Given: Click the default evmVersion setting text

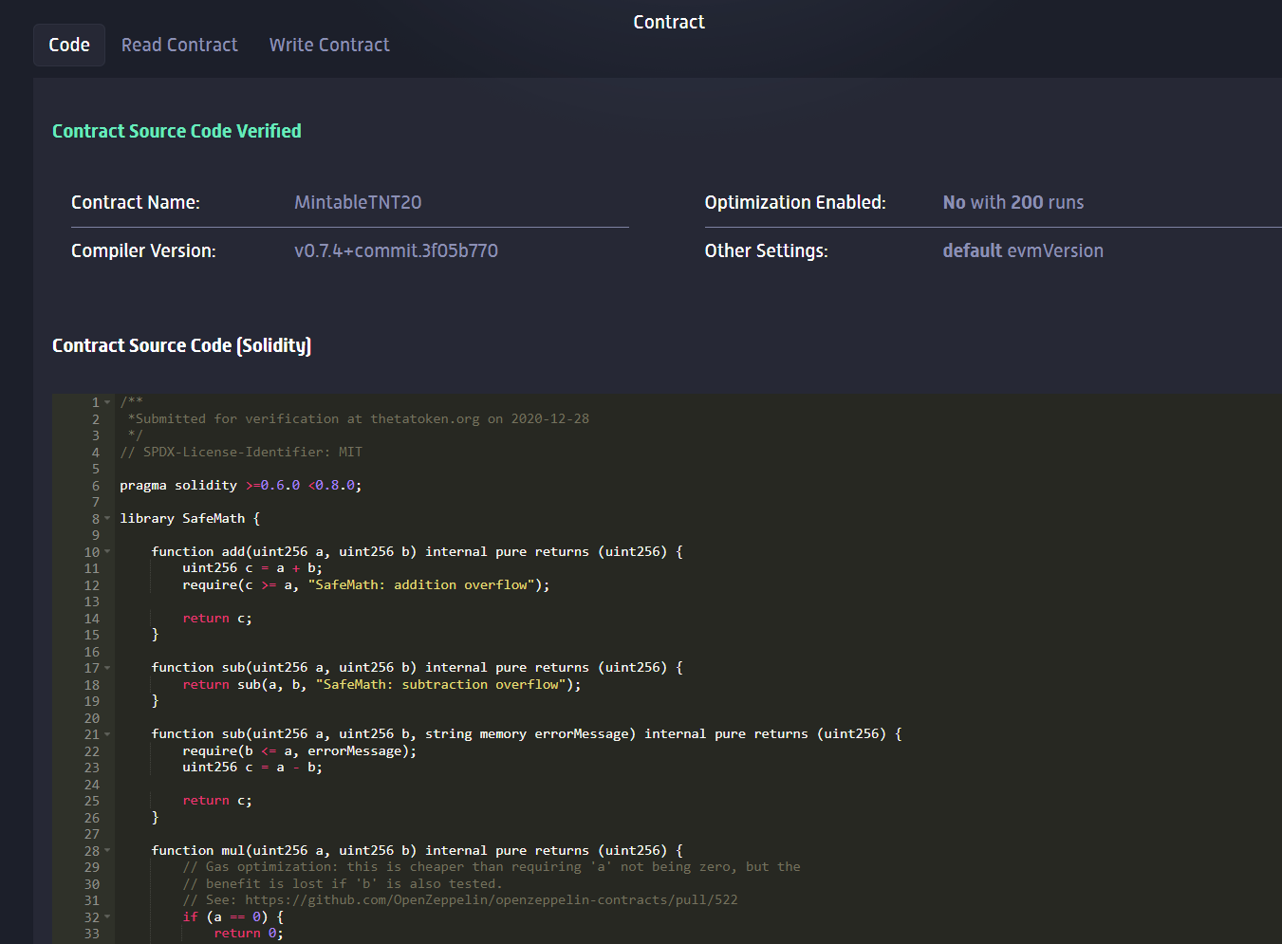Looking at the screenshot, I should [x=1022, y=250].
